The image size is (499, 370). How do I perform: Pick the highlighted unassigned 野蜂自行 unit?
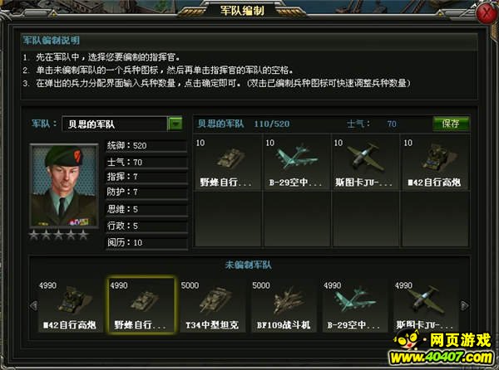point(141,305)
